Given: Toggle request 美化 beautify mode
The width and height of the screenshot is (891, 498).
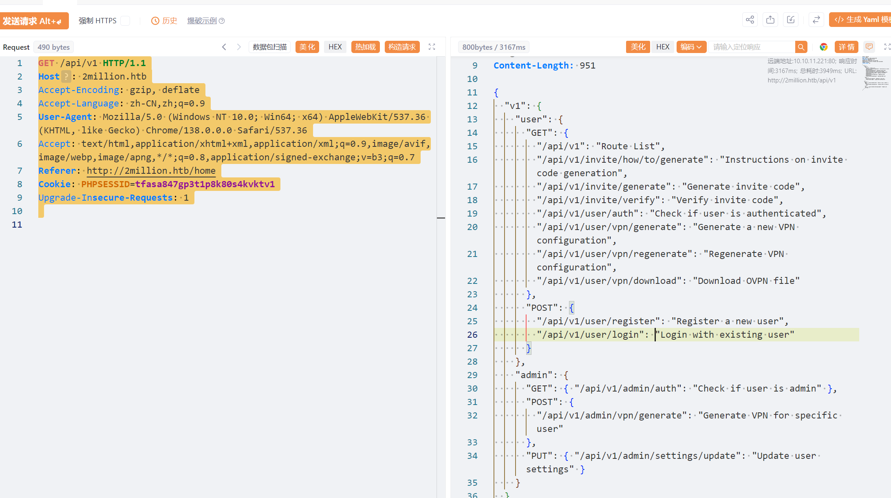Looking at the screenshot, I should [x=307, y=47].
